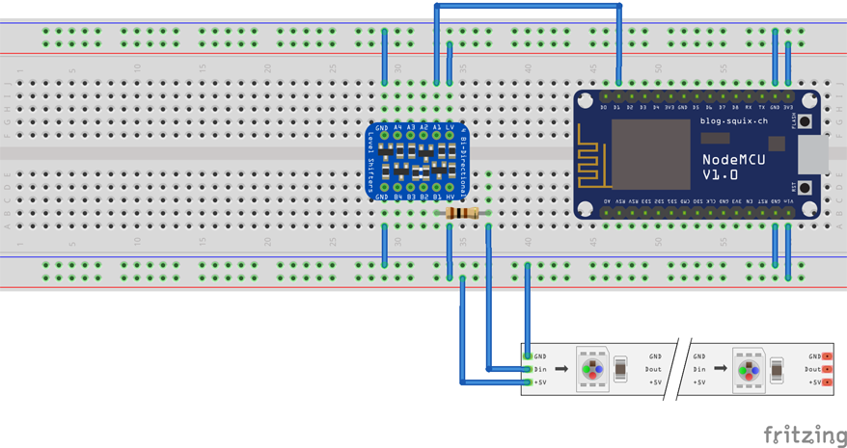Click the FLASH button on the NodeMCU
Screen dimensions: 847x448
[805, 121]
